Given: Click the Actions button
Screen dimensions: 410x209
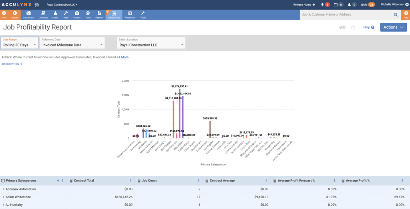Looking at the screenshot, I should (x=393, y=28).
